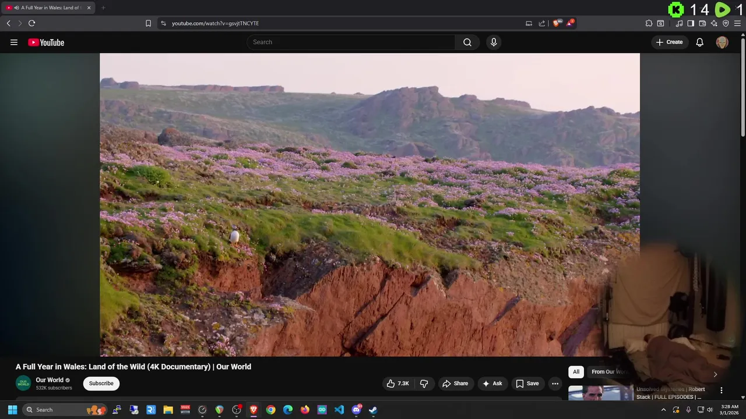Toggle the browser sidebar panel icon

pyautogui.click(x=691, y=23)
